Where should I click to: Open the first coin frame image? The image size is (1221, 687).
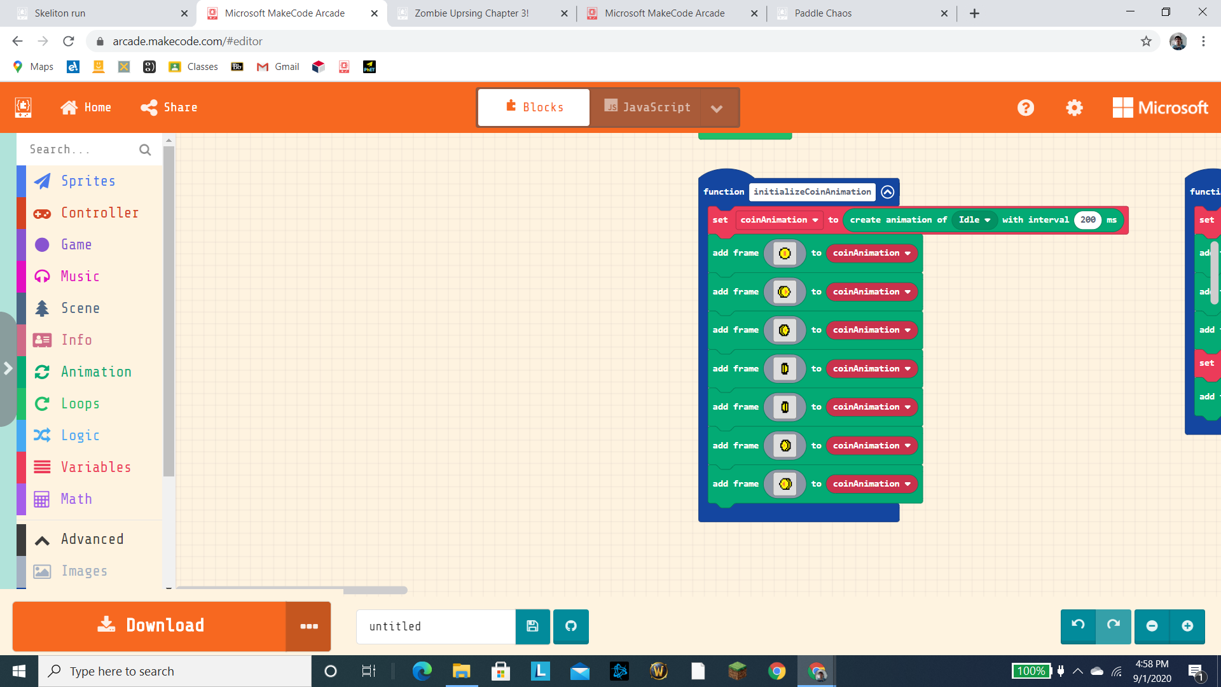tap(785, 253)
